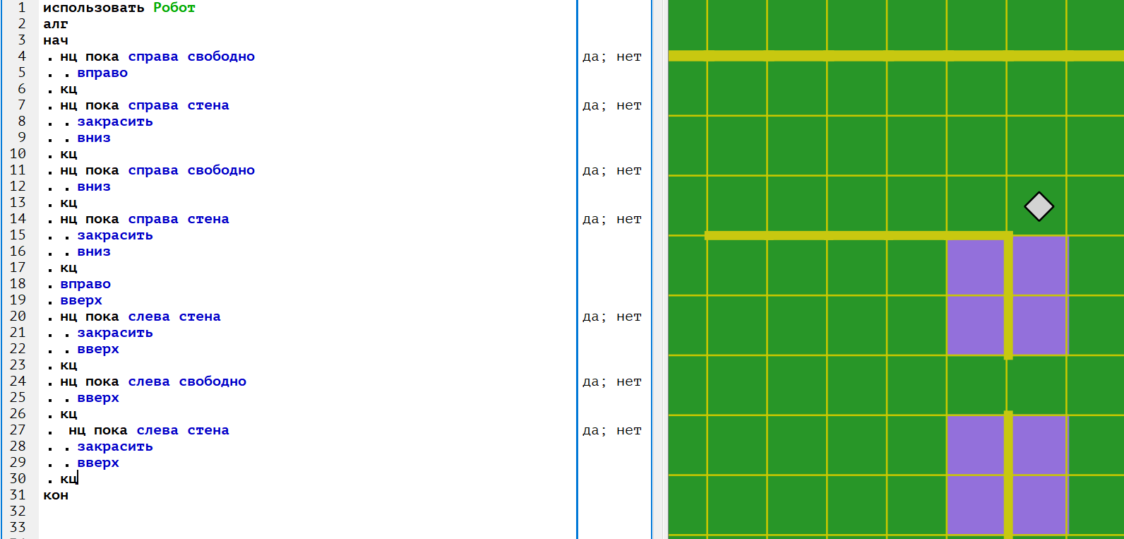Screen dimensions: 1124x539
Task: Click line number 27 in the gutter
Action: [x=18, y=430]
